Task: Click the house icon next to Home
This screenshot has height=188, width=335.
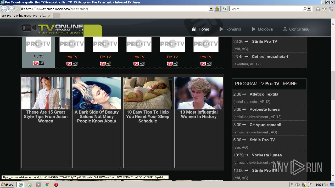Action: [x=194, y=29]
